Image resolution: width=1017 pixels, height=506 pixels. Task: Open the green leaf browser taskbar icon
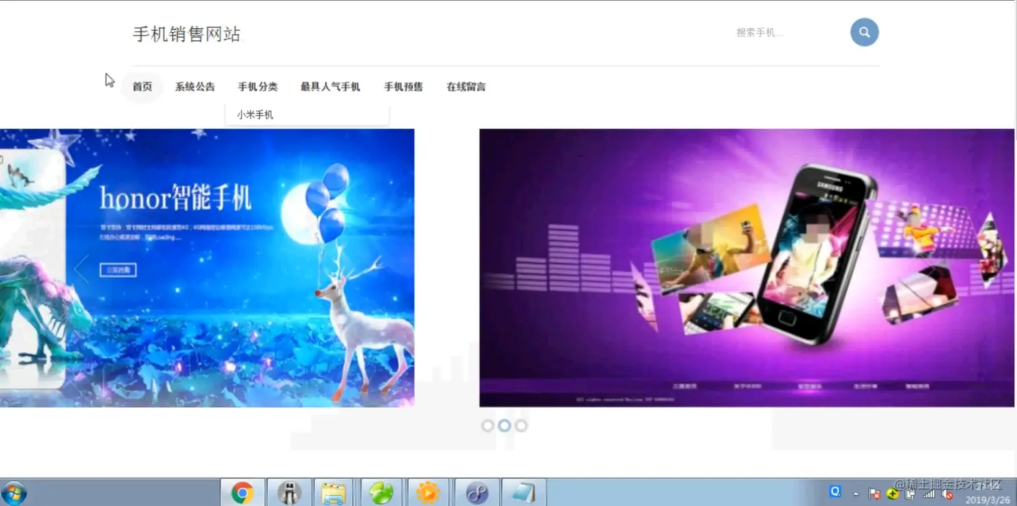[381, 493]
